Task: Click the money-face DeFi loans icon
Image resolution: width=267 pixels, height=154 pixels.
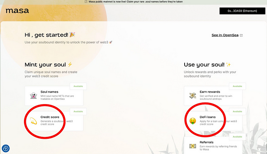Action: [193, 121]
